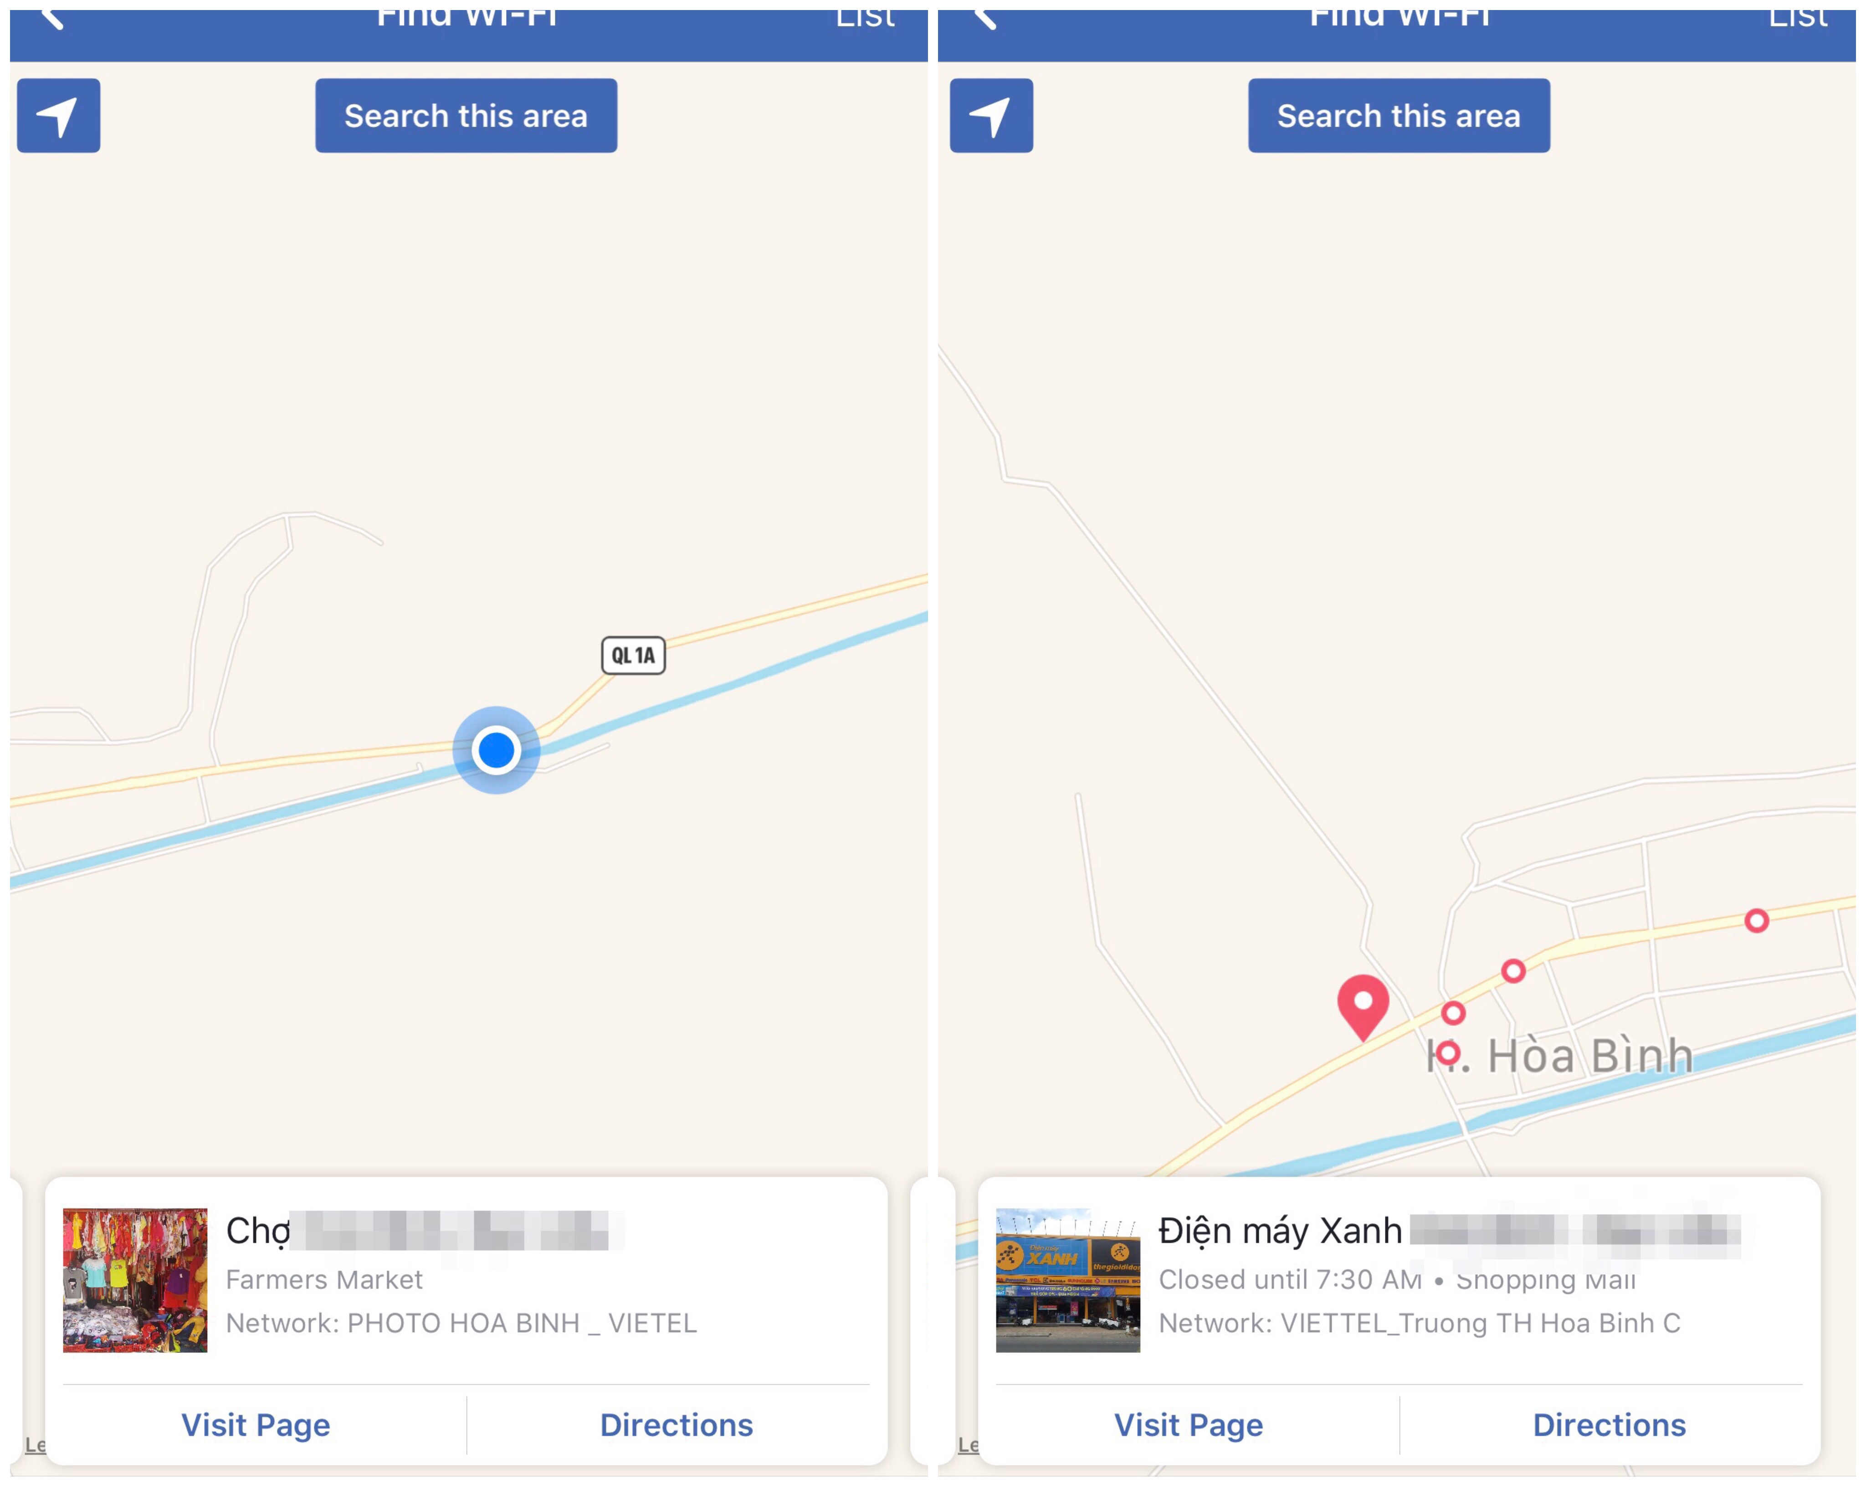Open Visit Page for Chợ market
The height and width of the screenshot is (1493, 1866).
(255, 1426)
